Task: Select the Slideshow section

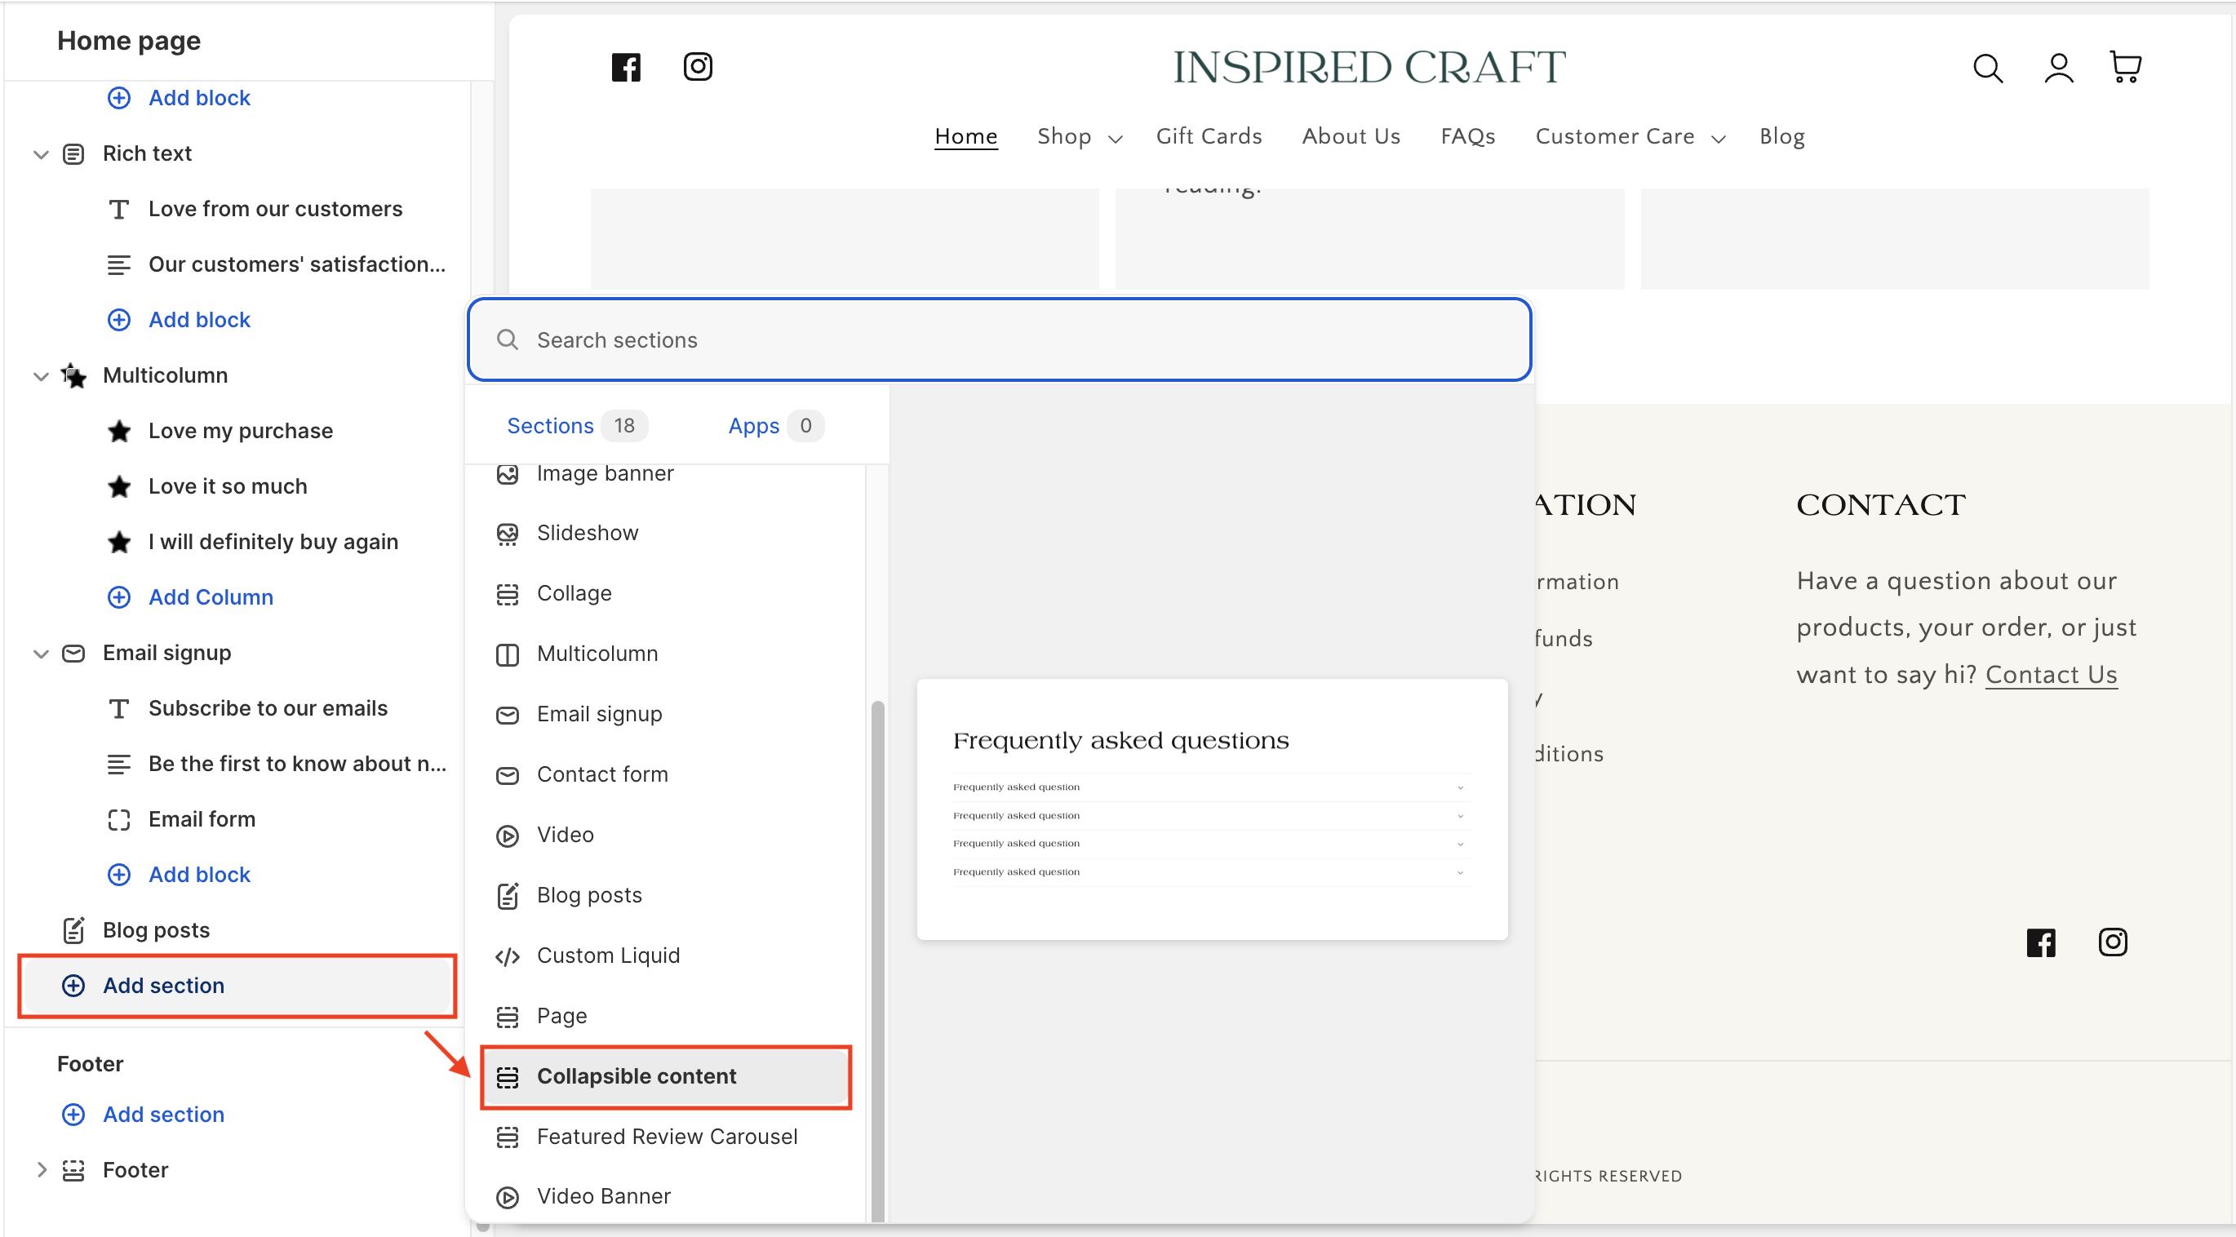Action: (587, 533)
